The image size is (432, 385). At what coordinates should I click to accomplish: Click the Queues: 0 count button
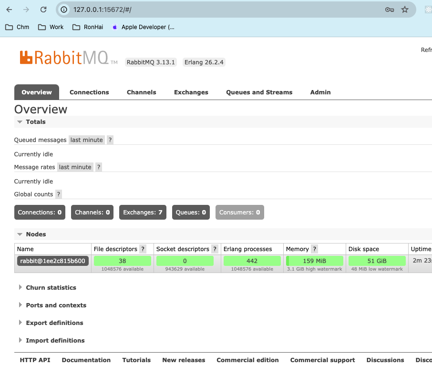191,213
